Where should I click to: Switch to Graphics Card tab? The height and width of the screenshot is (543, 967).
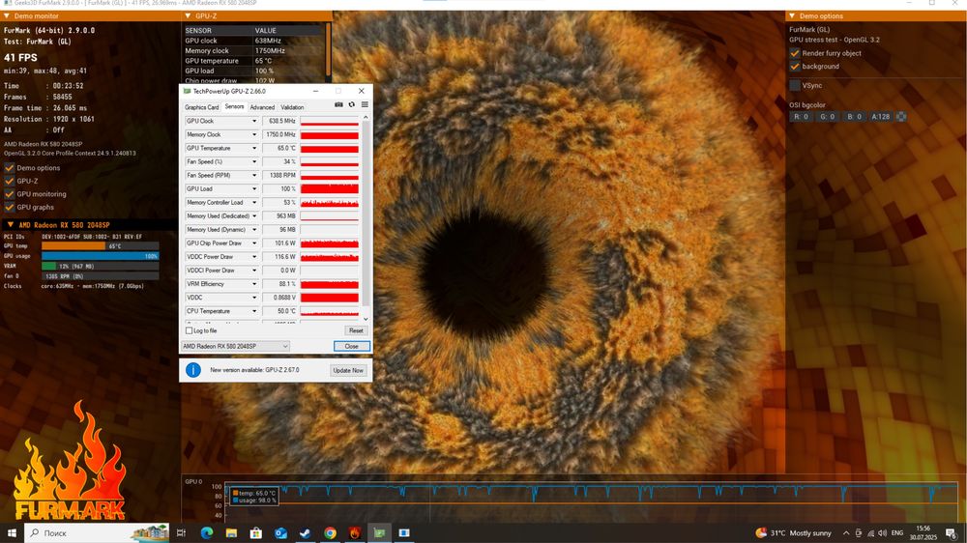pyautogui.click(x=202, y=107)
